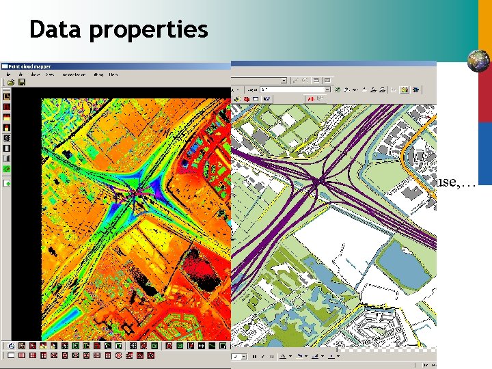The width and height of the screenshot is (492, 369).
Task: Click the white page with green plus icon
Action: pos(7,183)
